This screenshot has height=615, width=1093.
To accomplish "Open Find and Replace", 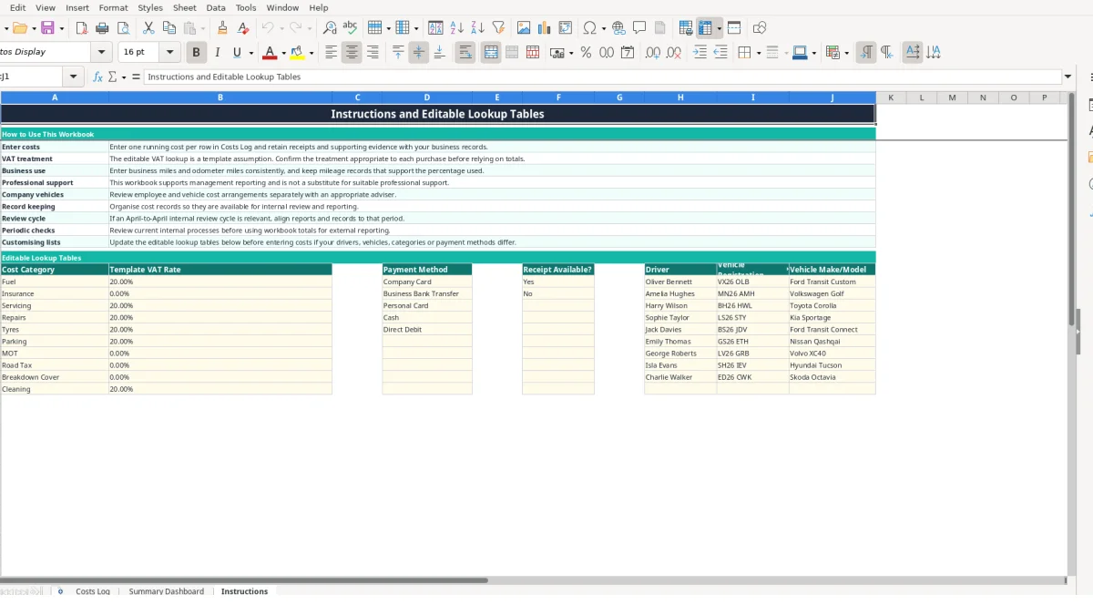I will coord(330,28).
